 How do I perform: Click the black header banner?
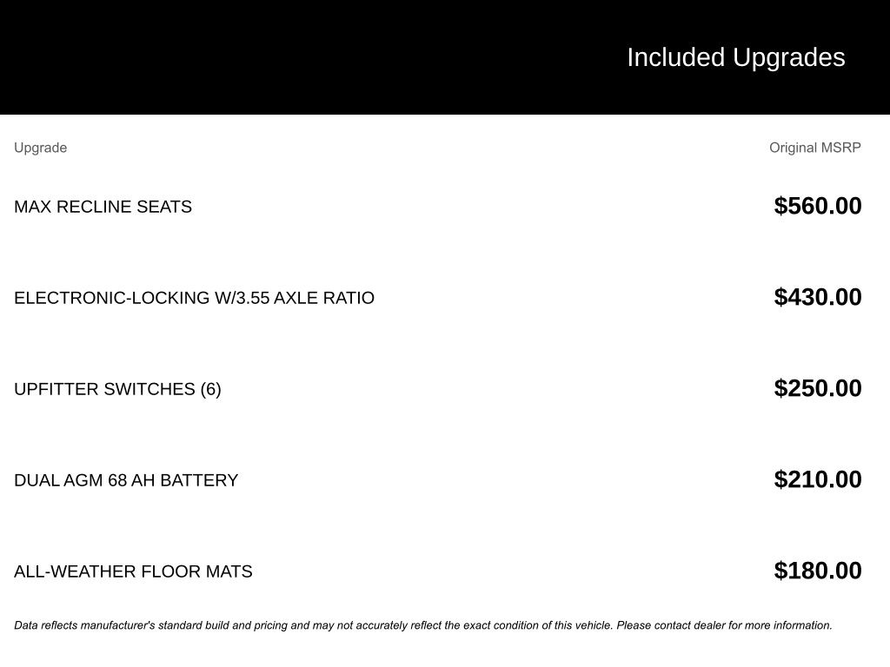[x=445, y=57]
